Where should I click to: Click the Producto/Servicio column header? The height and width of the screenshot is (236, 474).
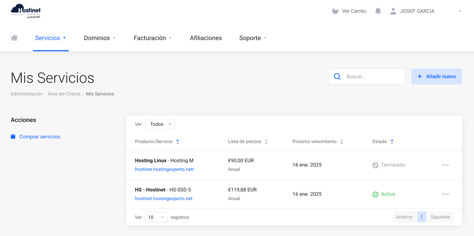click(x=154, y=142)
